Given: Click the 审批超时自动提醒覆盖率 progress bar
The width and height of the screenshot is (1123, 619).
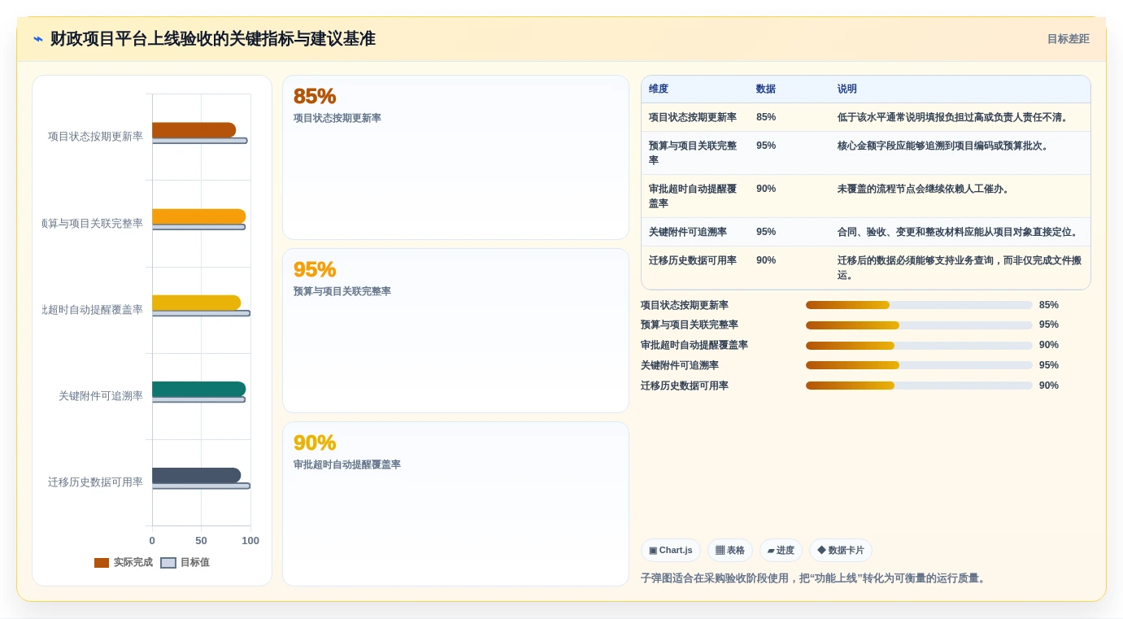Looking at the screenshot, I should (x=919, y=346).
